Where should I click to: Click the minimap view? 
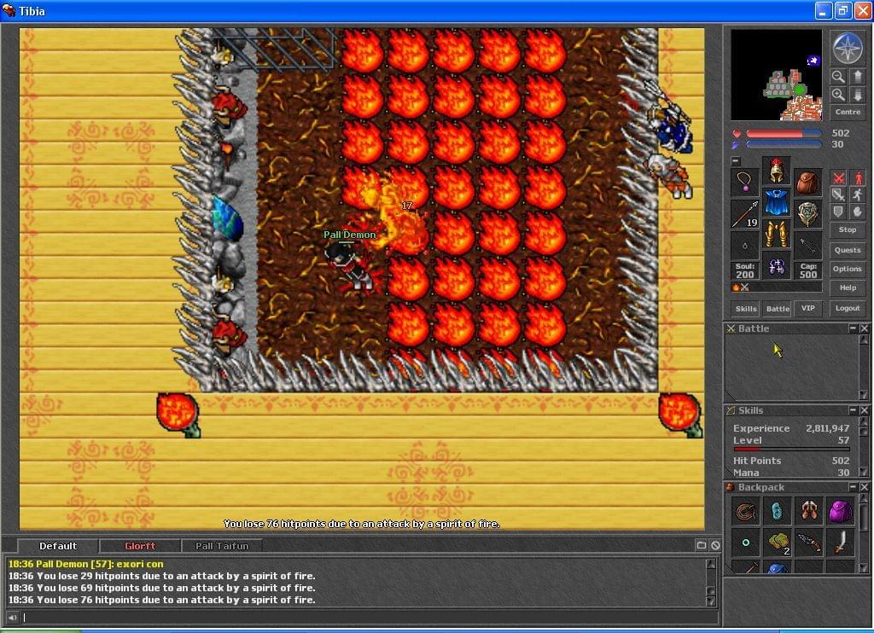(777, 75)
